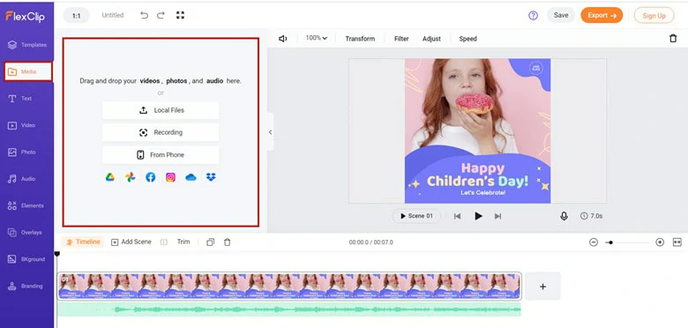This screenshot has height=328, width=688.
Task: Click the undo arrow icon
Action: click(x=144, y=15)
